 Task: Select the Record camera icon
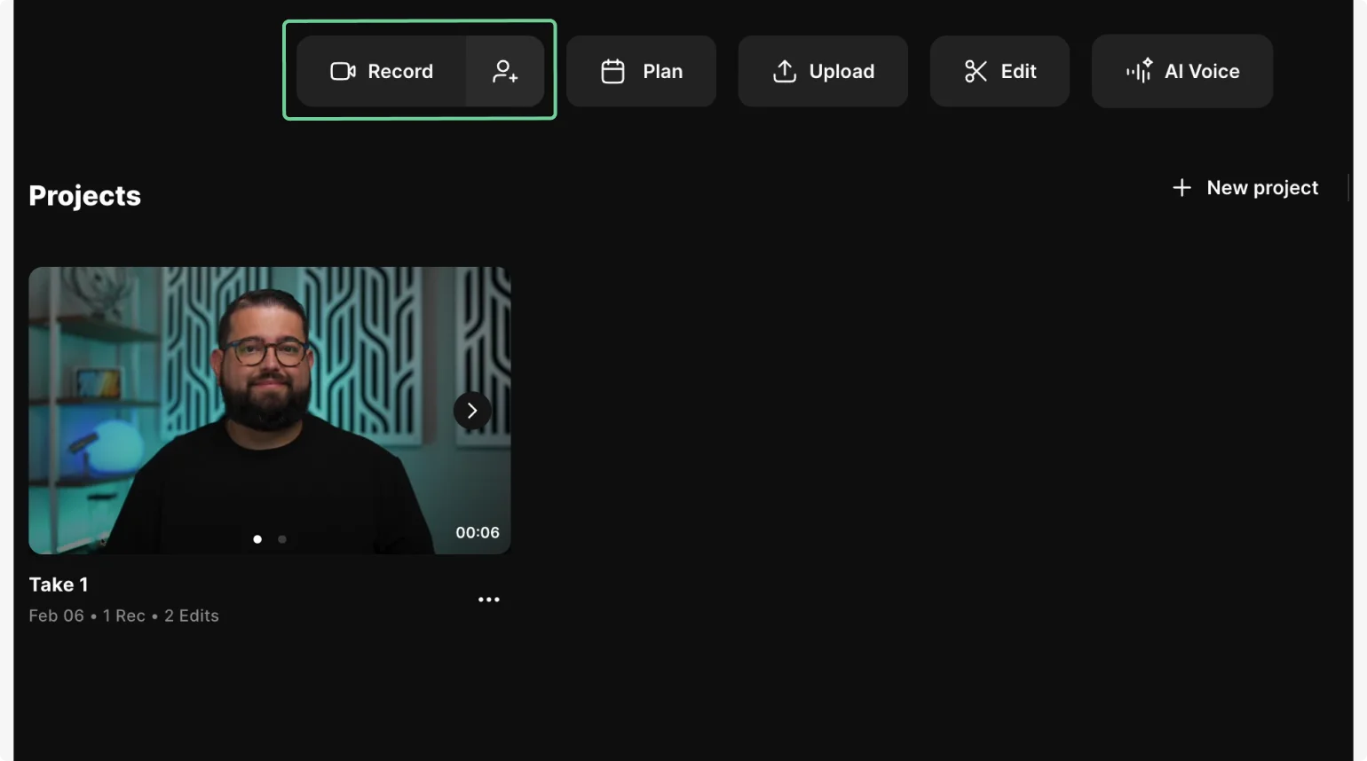coord(342,71)
